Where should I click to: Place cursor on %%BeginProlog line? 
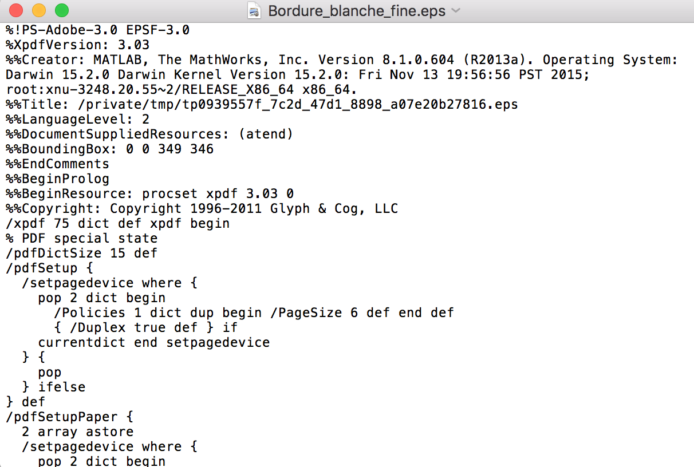pos(57,179)
